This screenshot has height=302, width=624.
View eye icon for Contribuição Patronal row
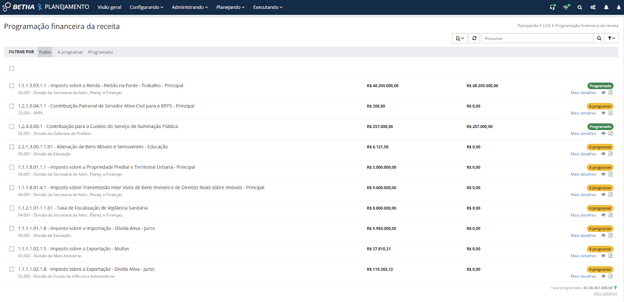click(603, 113)
